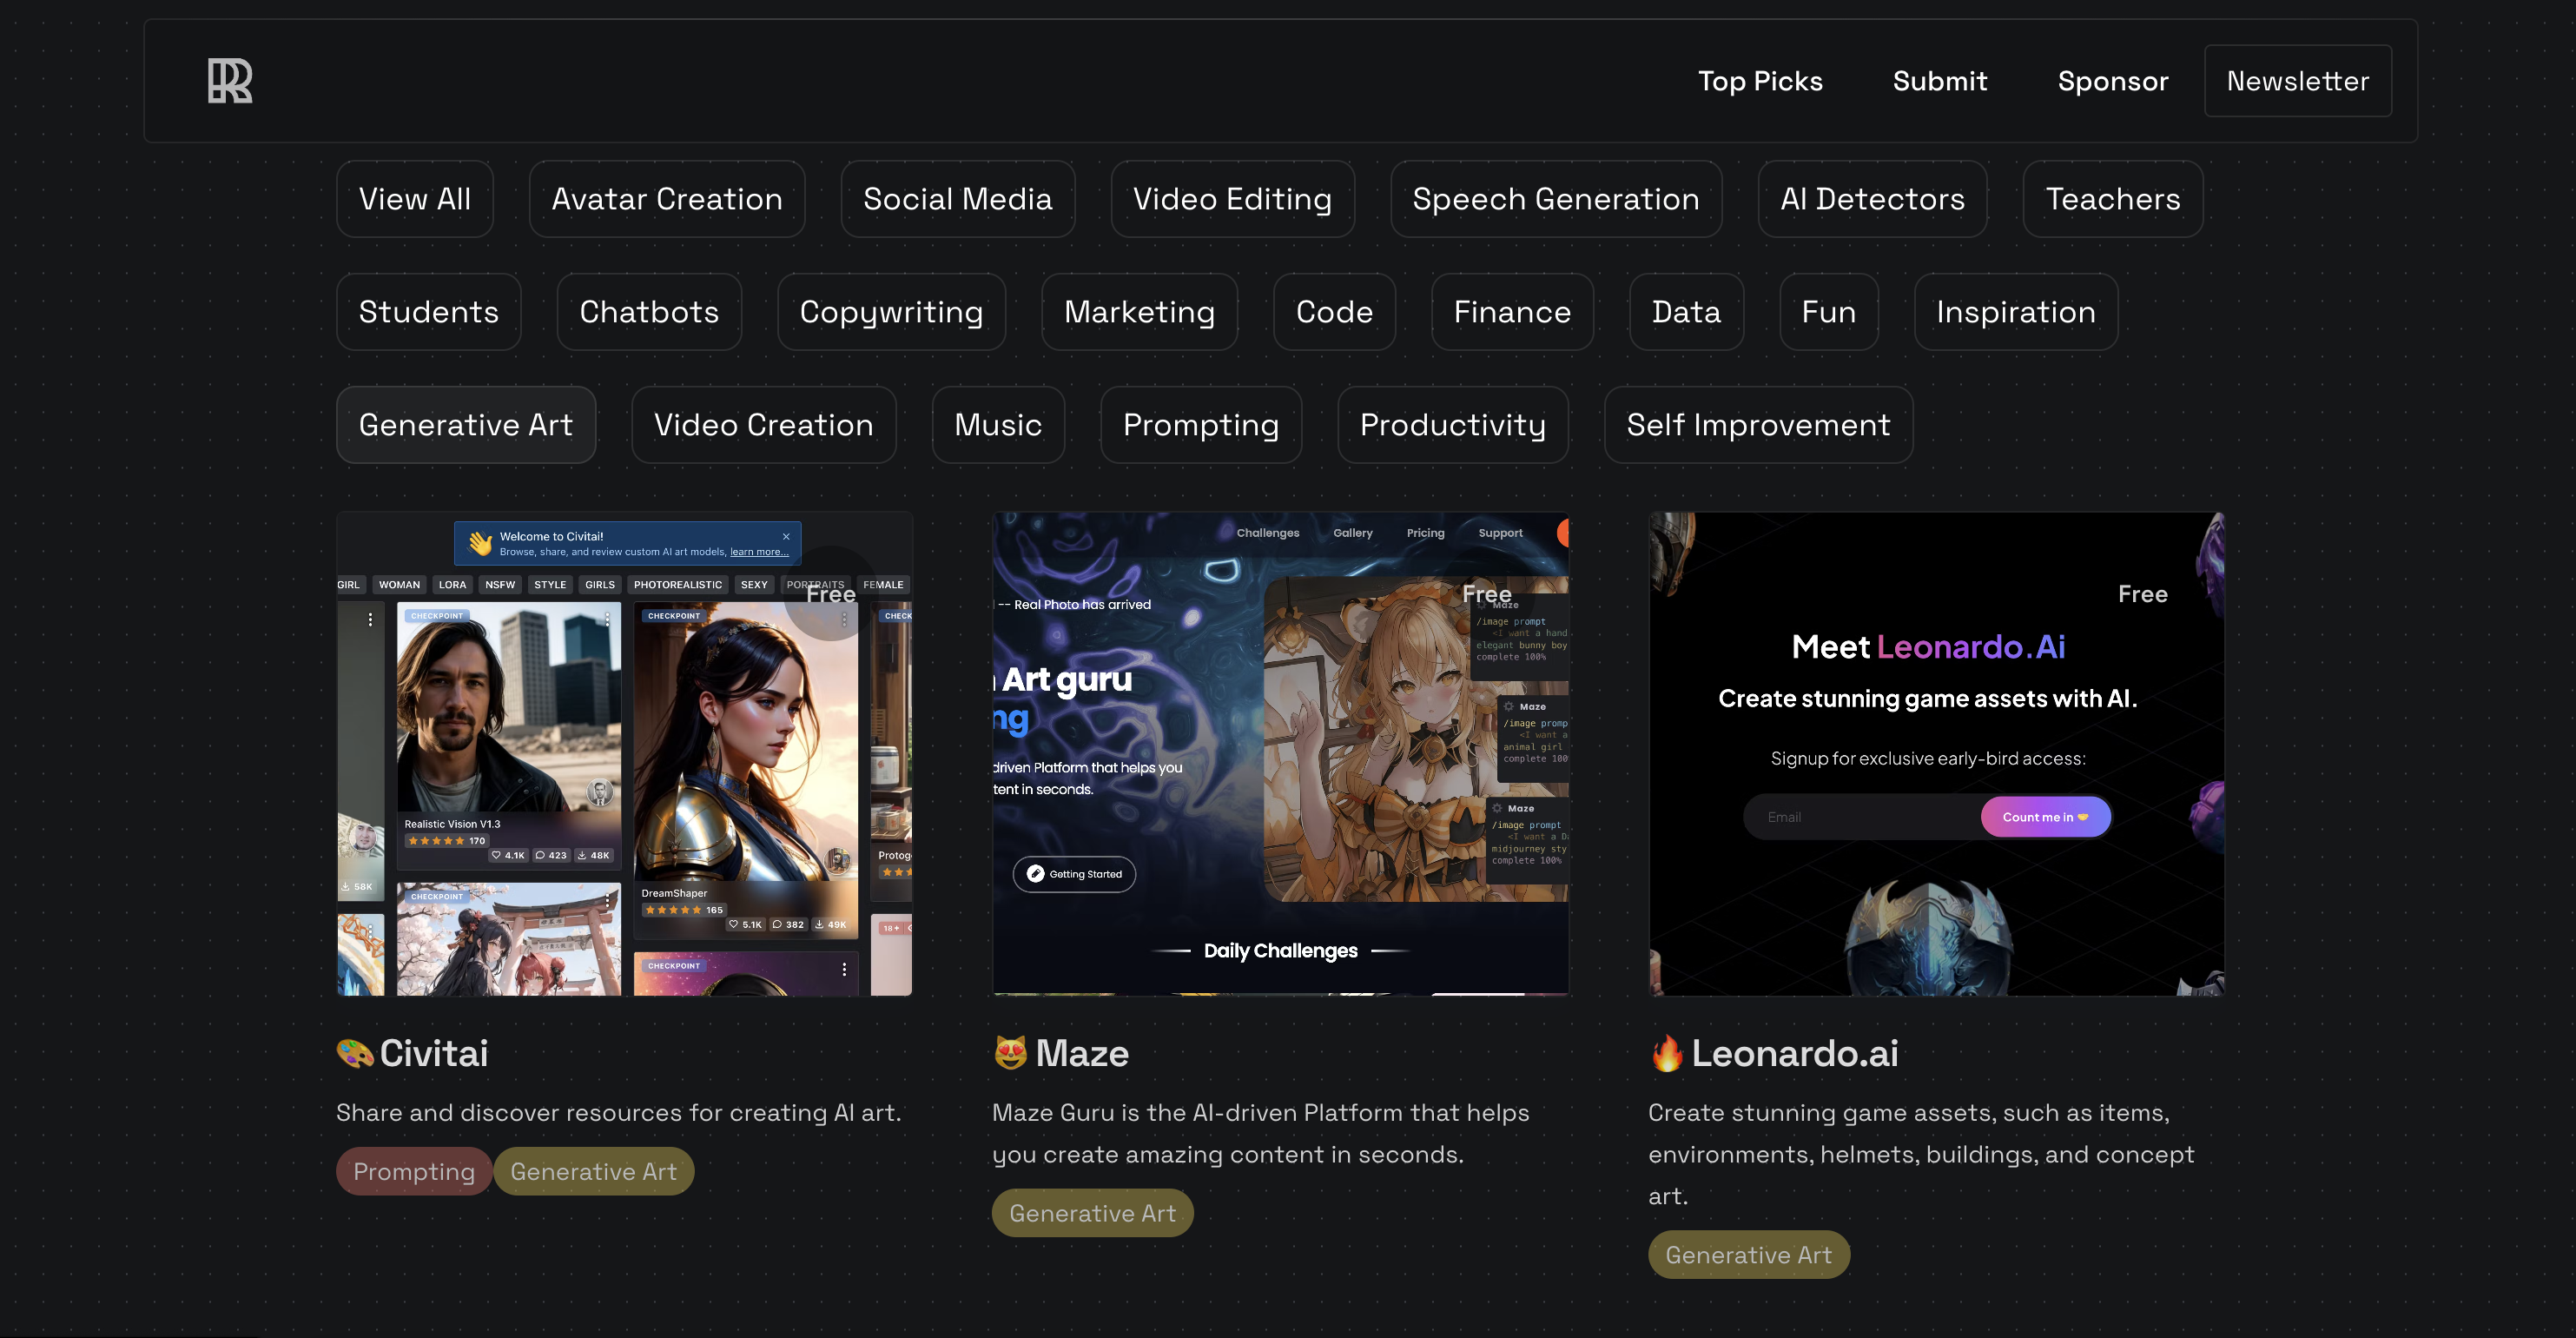Click the fire emoji beside Leonardo.ai
The width and height of the screenshot is (2576, 1338).
point(1667,1053)
